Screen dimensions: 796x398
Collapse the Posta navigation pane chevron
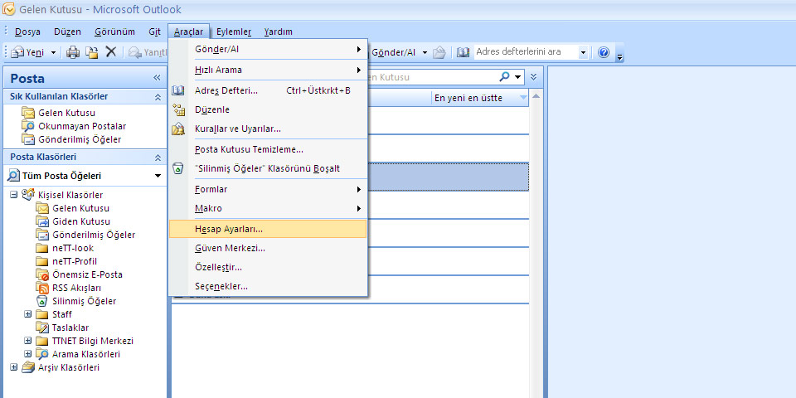(157, 78)
